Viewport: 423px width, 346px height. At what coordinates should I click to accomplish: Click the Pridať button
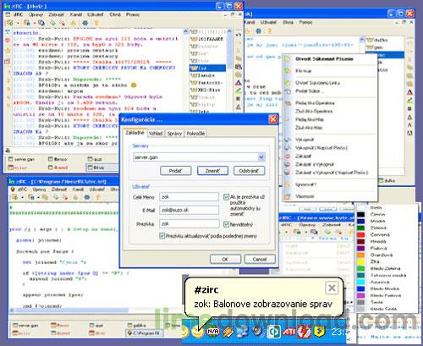175,171
